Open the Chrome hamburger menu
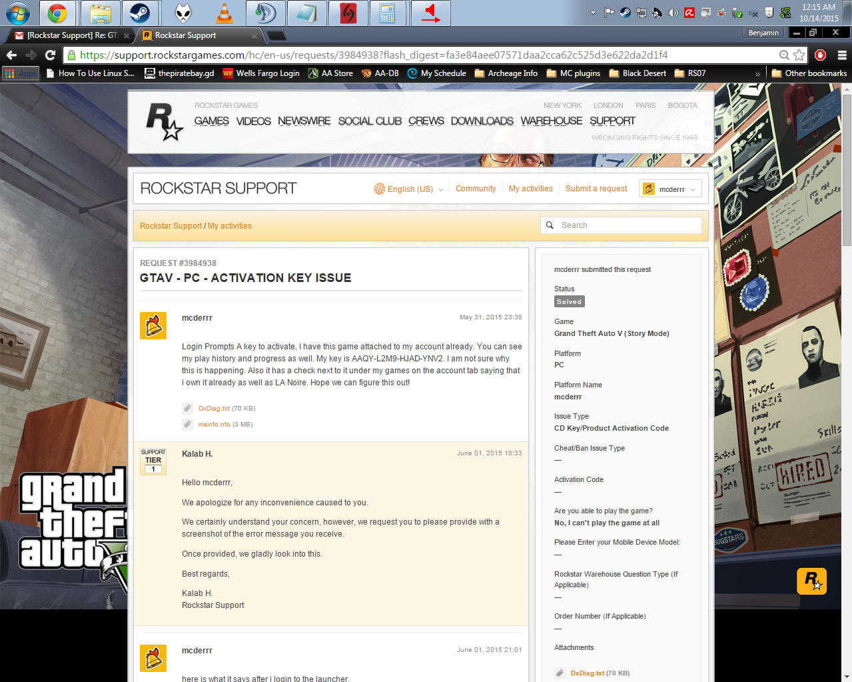Image resolution: width=852 pixels, height=682 pixels. point(842,55)
